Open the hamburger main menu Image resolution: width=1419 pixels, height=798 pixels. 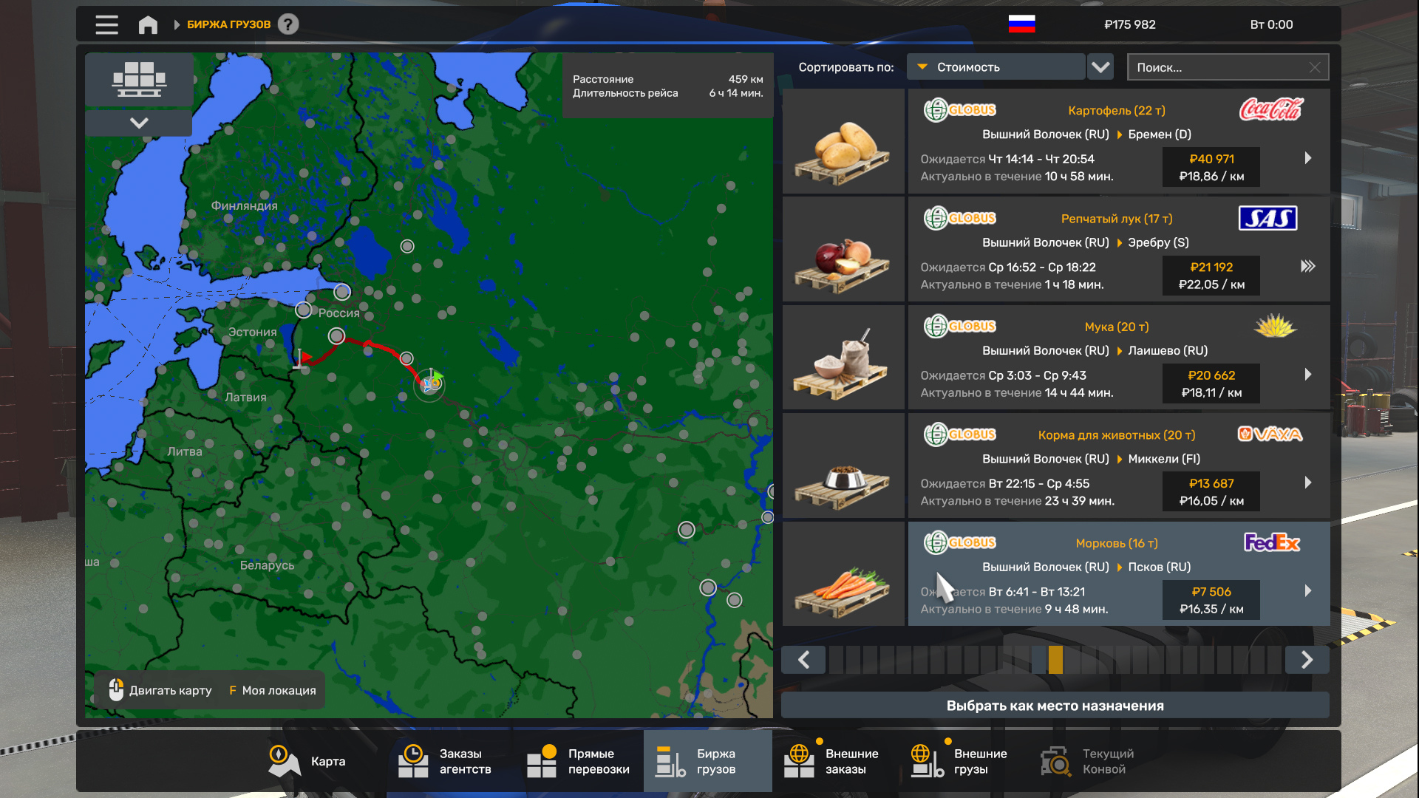coord(106,24)
